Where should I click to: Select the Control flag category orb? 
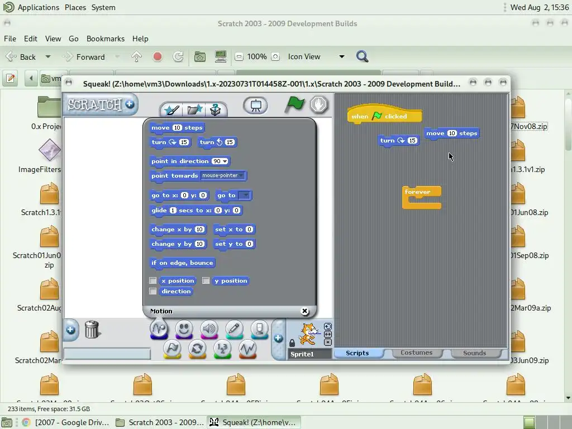point(172,349)
